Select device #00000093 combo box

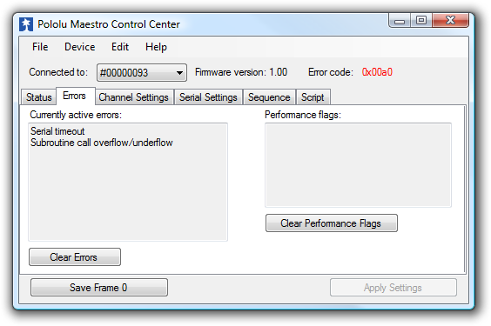142,73
